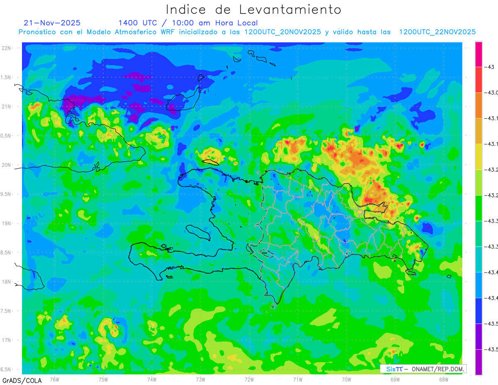Viewport: 498px width, 385px height.
Task: Click the '73W' longitude label
Action: [200, 379]
